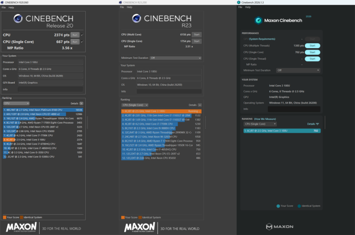Start the 2026 CPU (Single Thread) test
355x235 pixels.
[312, 59]
